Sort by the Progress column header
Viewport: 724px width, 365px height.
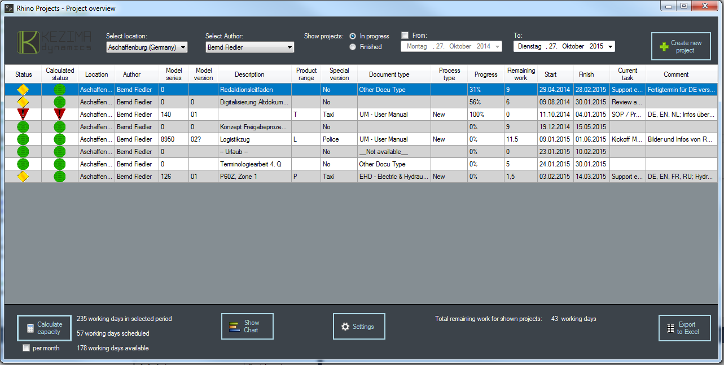(485, 74)
